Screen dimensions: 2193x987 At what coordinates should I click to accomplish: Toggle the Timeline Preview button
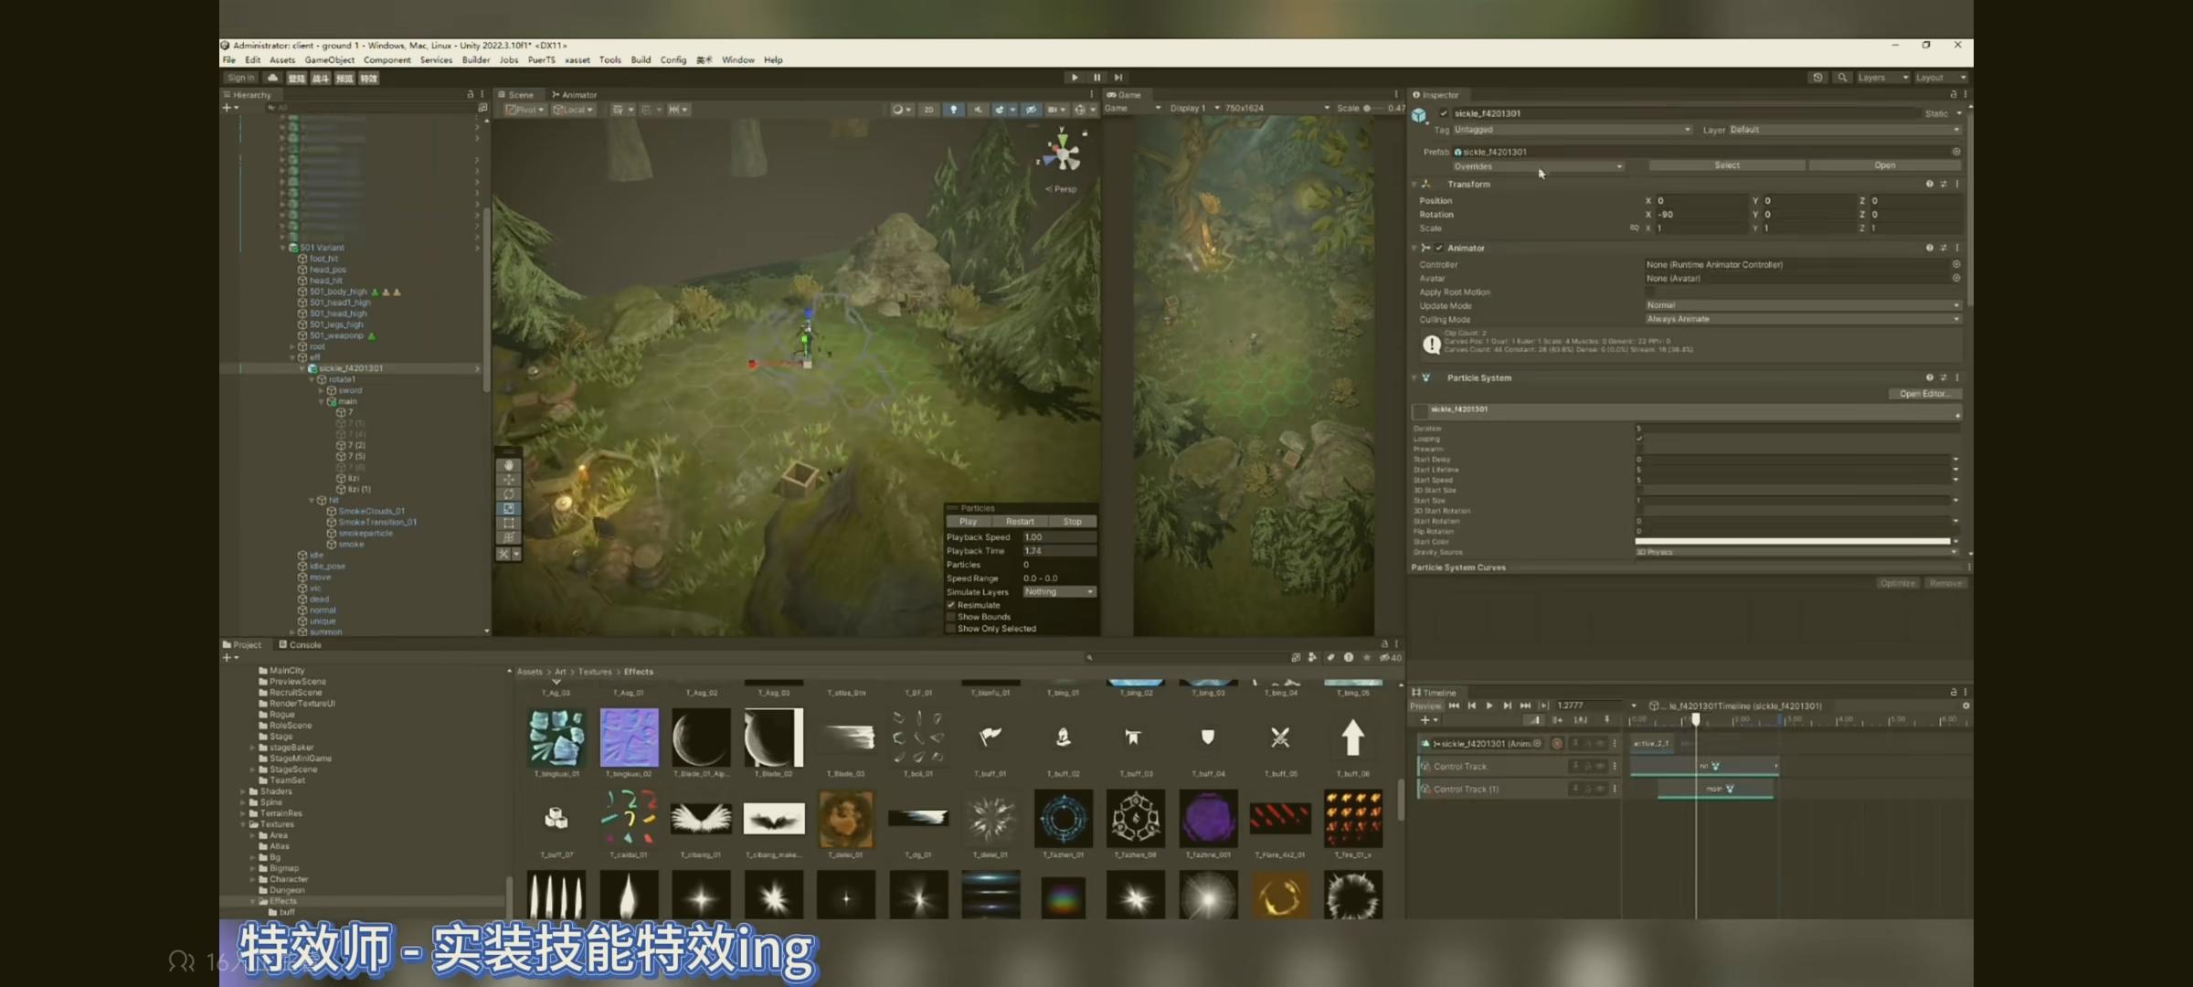pyautogui.click(x=1425, y=706)
